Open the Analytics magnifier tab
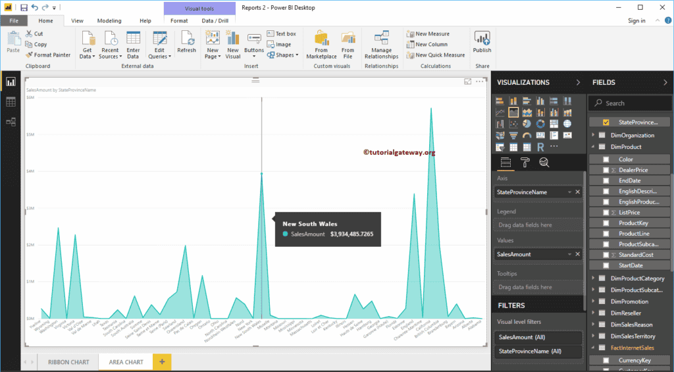The image size is (674, 372). [x=544, y=162]
